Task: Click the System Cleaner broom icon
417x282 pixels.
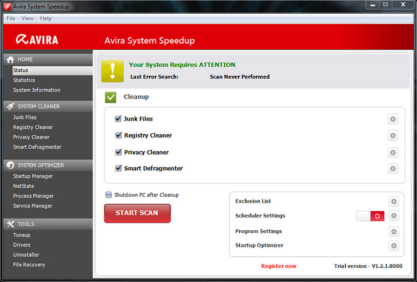Action: pos(10,106)
